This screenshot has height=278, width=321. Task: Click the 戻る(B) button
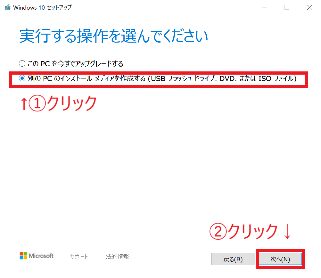233,259
